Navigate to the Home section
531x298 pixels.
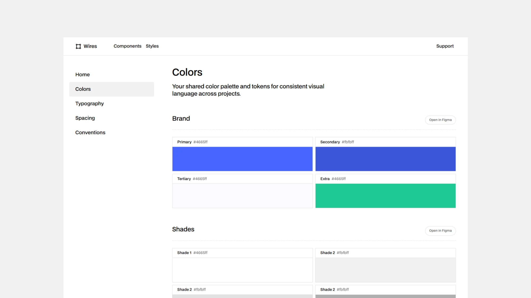[x=82, y=74]
